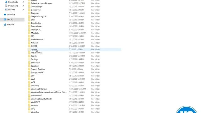This screenshot has height=113, width=201.
Task: Select Pictures in the navigation pane
Action: [12, 10]
